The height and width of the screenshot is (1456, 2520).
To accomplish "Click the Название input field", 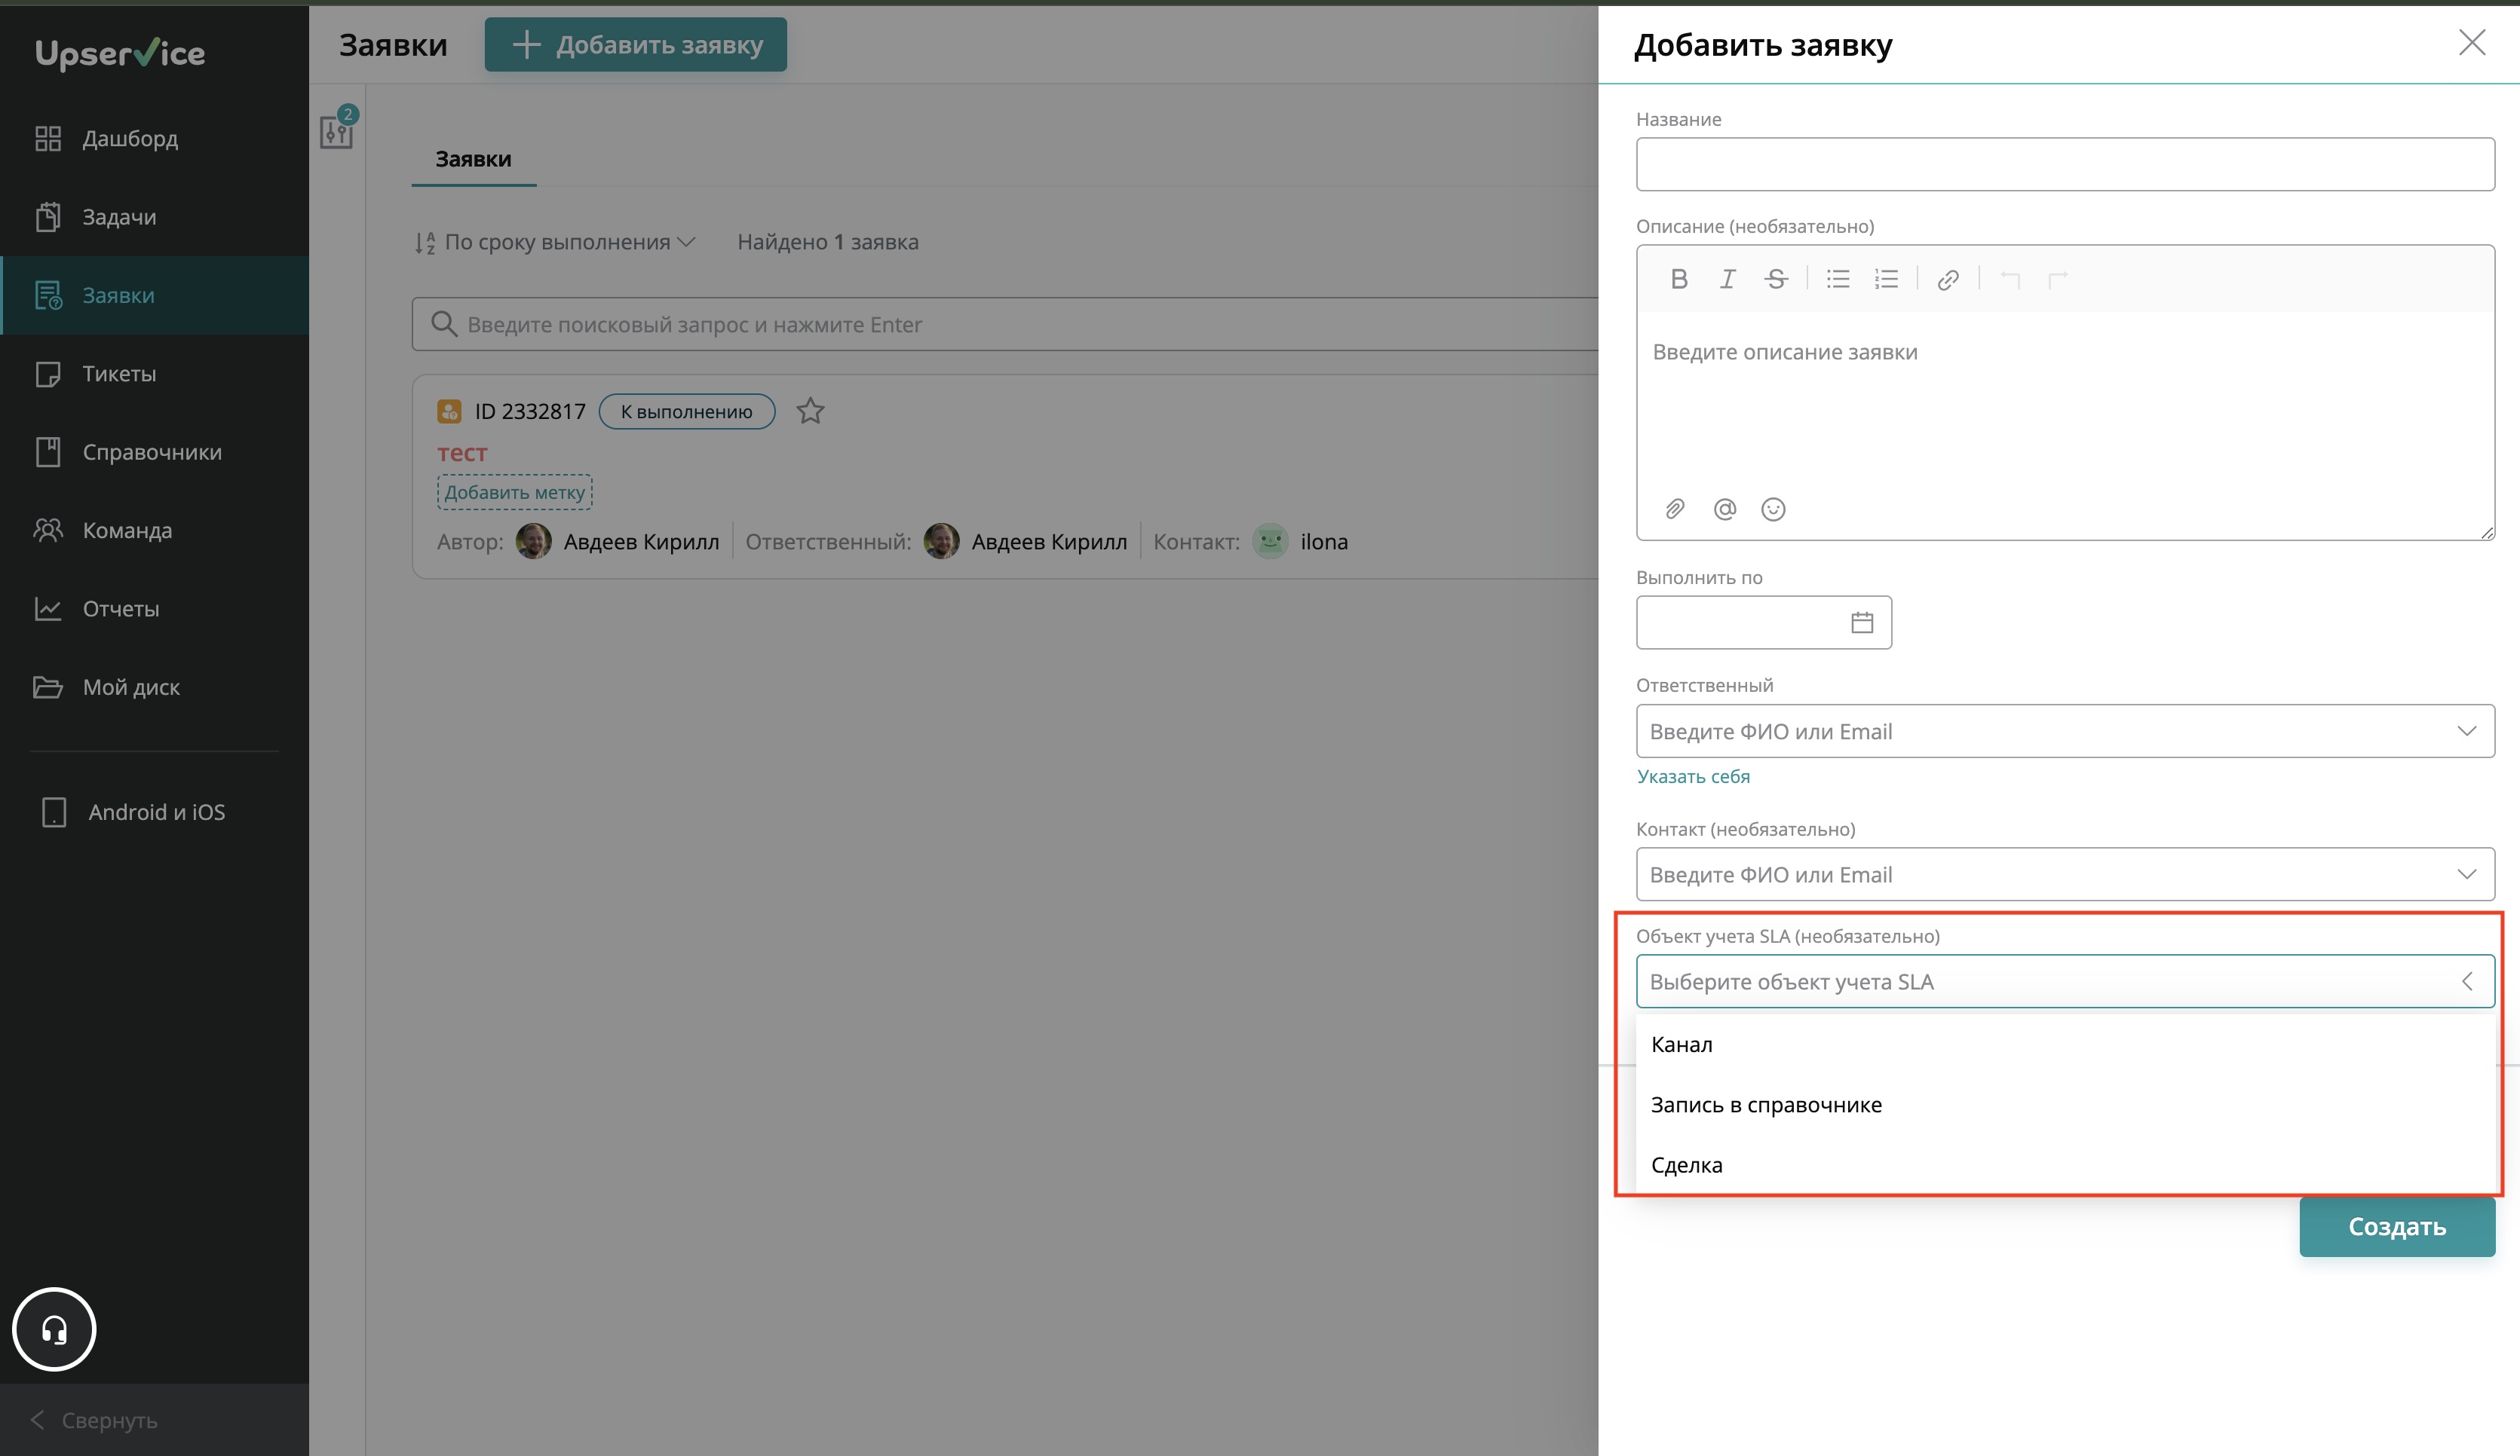I will click(2064, 165).
